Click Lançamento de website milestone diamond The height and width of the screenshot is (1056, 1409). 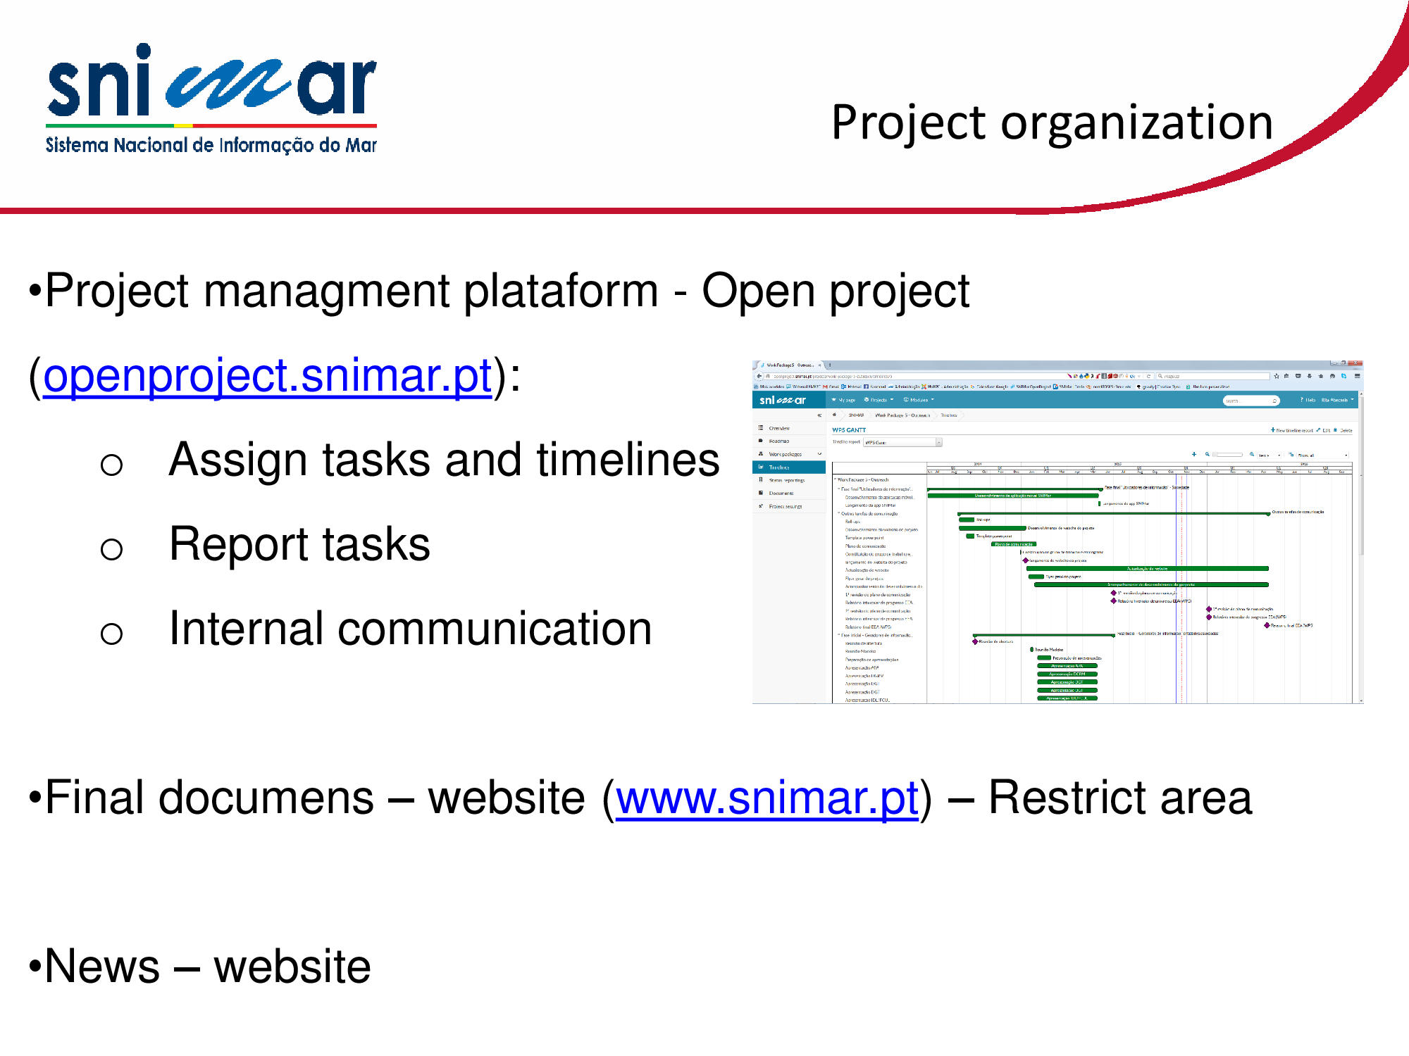pyautogui.click(x=1025, y=560)
